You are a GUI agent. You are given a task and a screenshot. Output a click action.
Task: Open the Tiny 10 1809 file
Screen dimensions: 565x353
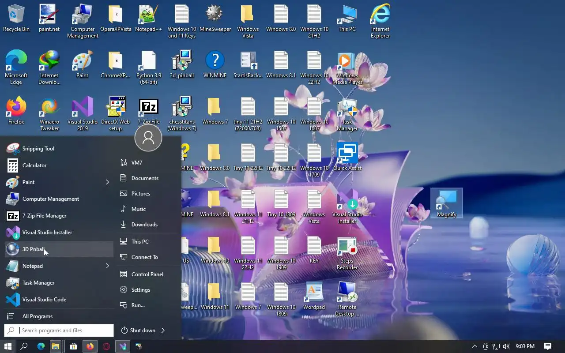click(x=281, y=203)
